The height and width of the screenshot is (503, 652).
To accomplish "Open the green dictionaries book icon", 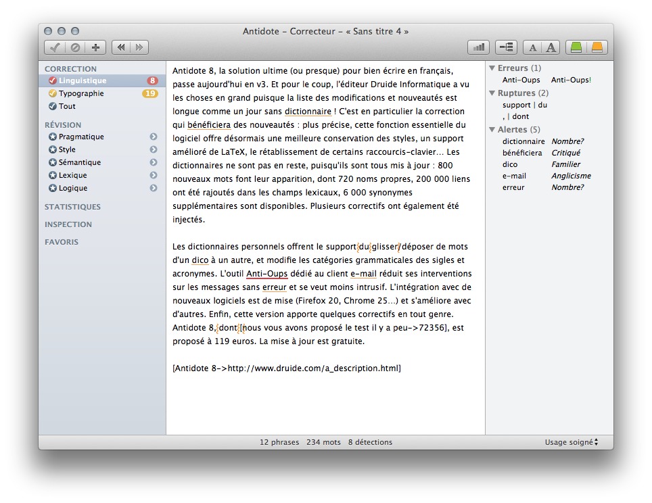I will [576, 47].
